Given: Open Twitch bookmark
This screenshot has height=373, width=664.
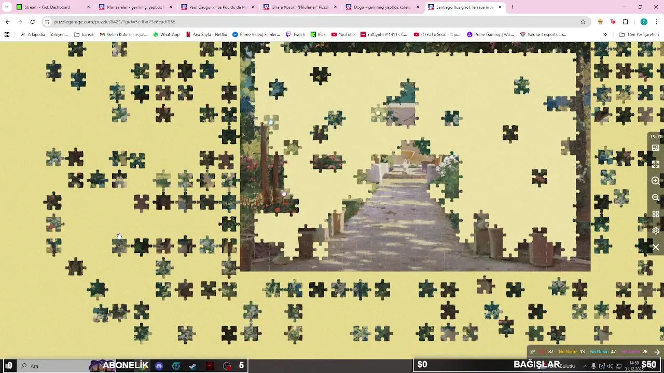Looking at the screenshot, I should click(295, 34).
